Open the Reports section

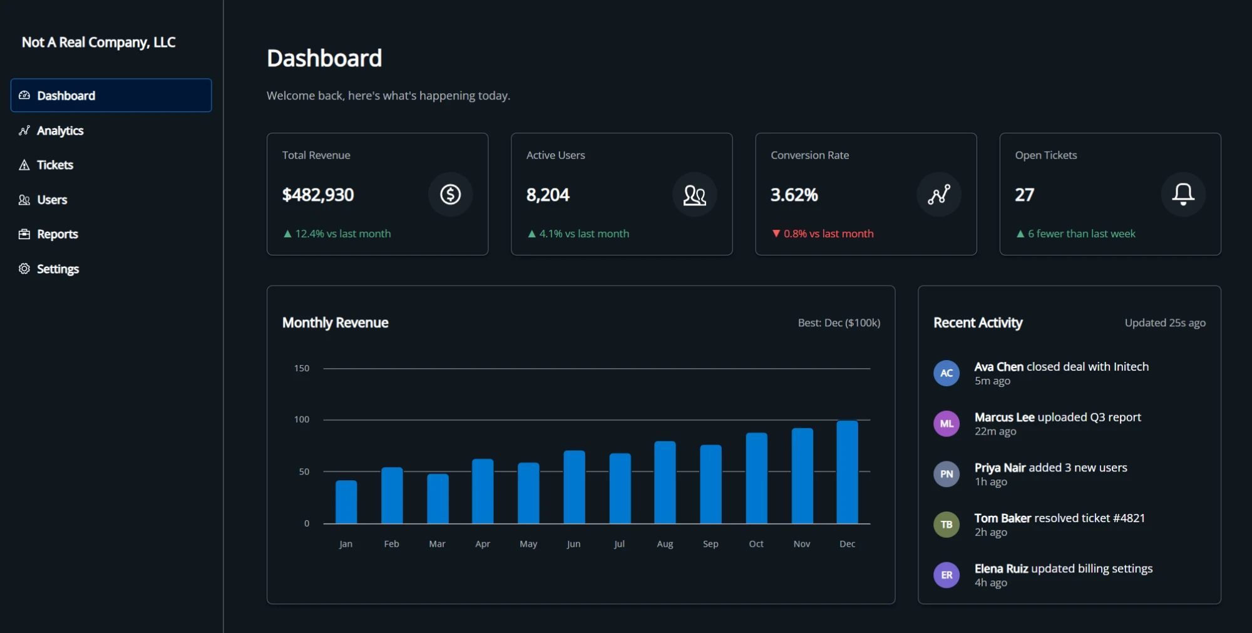pos(111,234)
